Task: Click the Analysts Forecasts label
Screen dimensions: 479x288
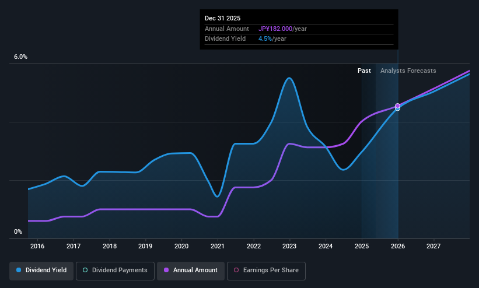Action: click(x=408, y=71)
